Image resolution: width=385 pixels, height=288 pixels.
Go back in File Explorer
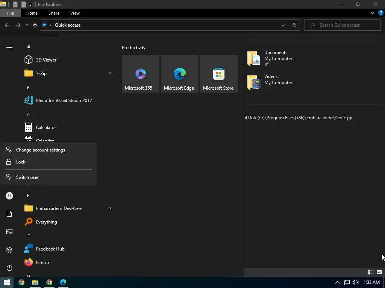[7, 25]
